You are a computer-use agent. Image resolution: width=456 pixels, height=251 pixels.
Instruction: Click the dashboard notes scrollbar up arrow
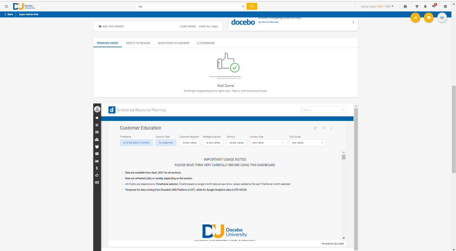click(x=344, y=152)
